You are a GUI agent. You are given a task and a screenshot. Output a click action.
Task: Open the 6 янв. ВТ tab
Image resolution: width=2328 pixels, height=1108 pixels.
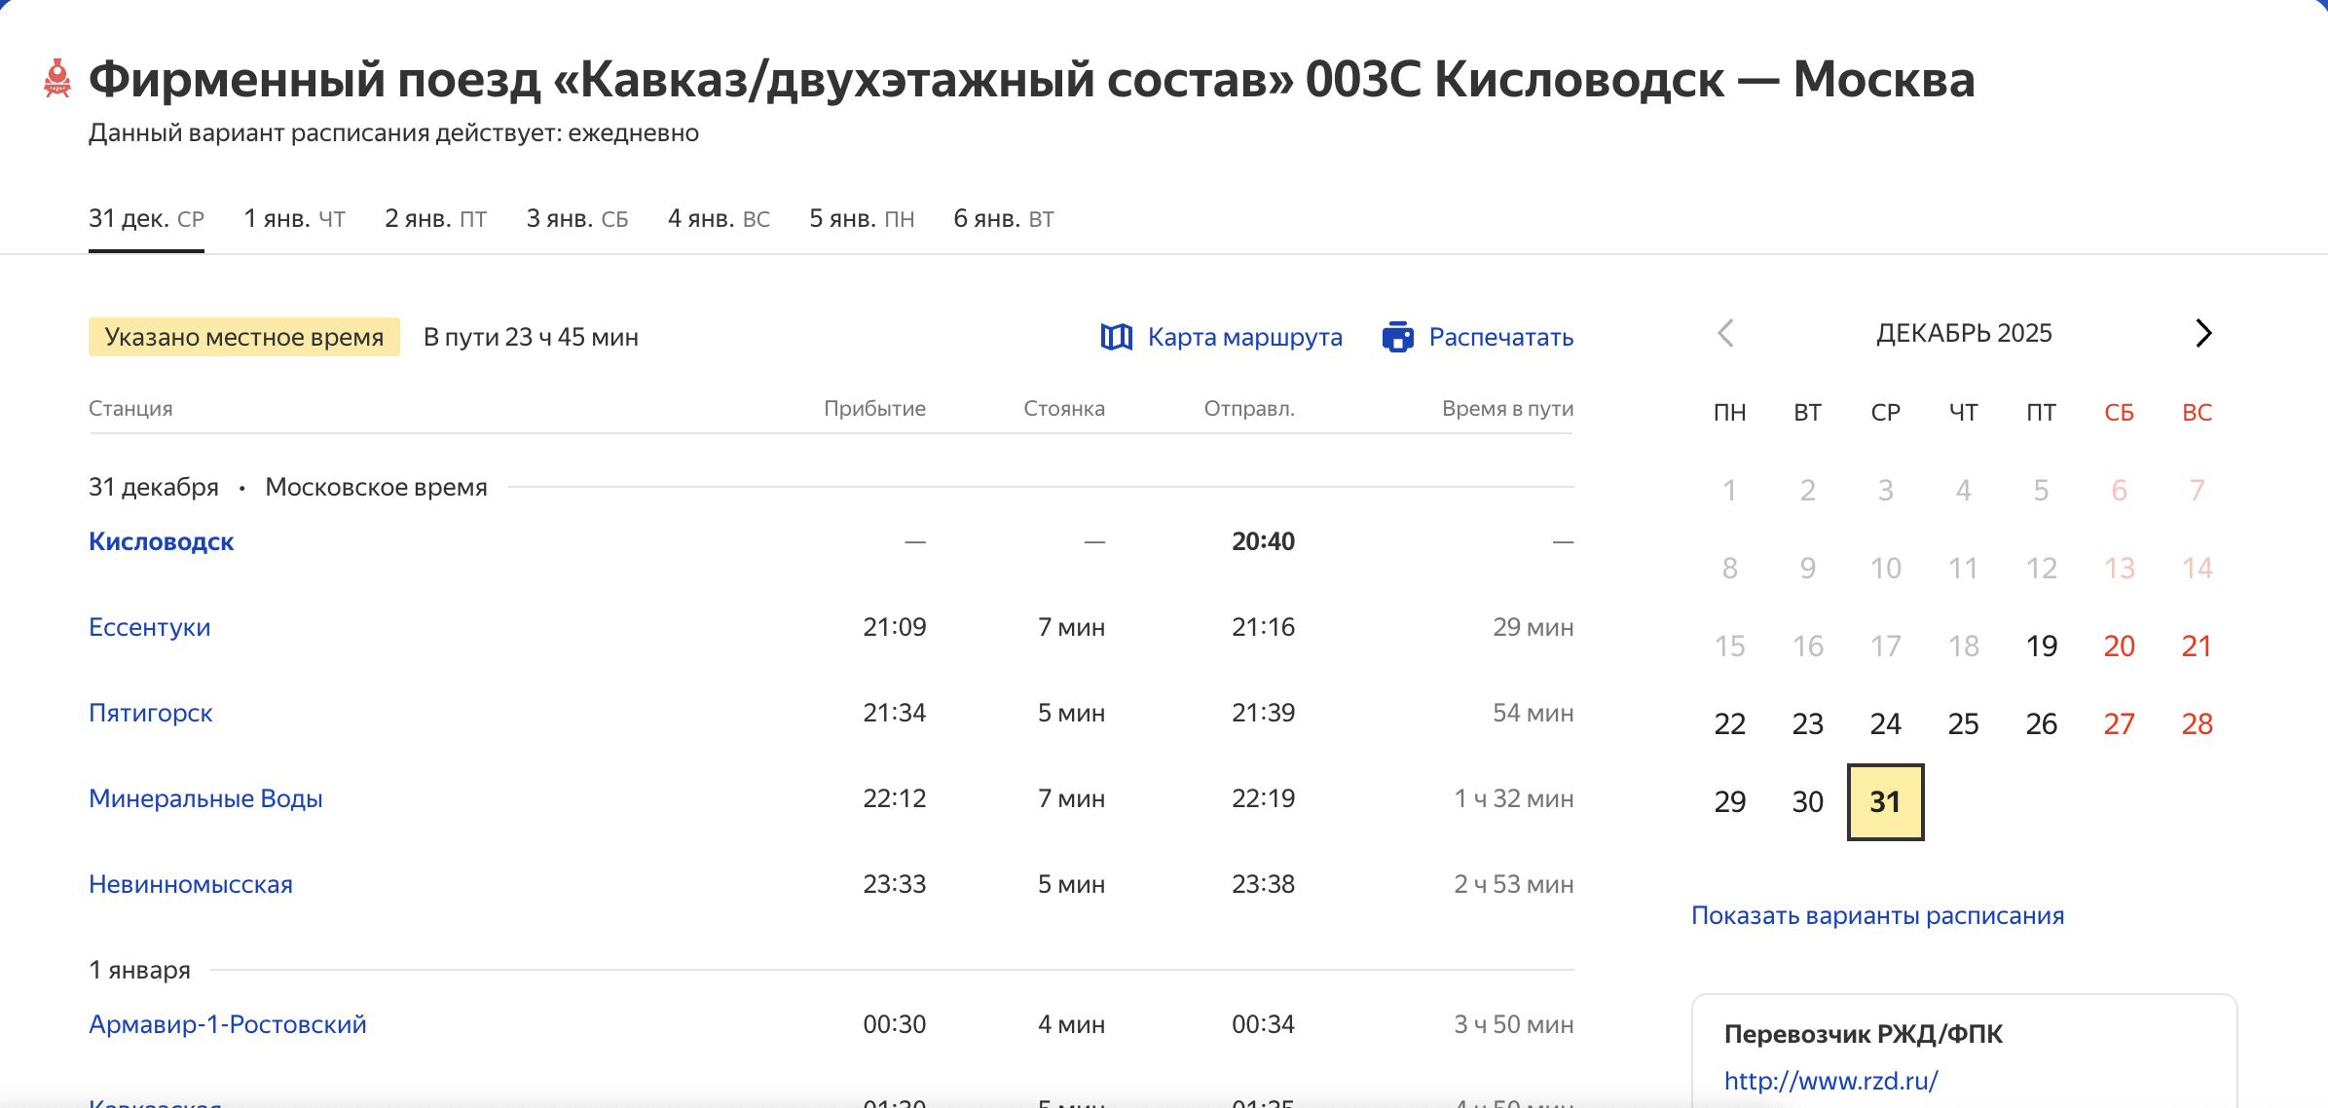(x=1003, y=218)
